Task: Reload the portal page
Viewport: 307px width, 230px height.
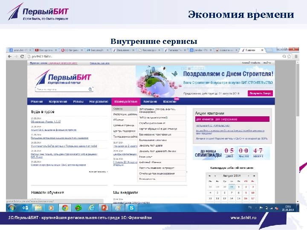Action: (22, 57)
